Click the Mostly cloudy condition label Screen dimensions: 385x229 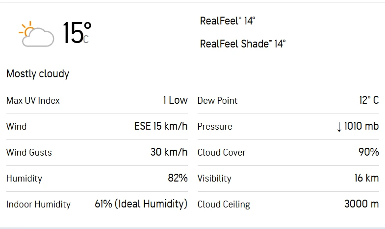point(38,74)
